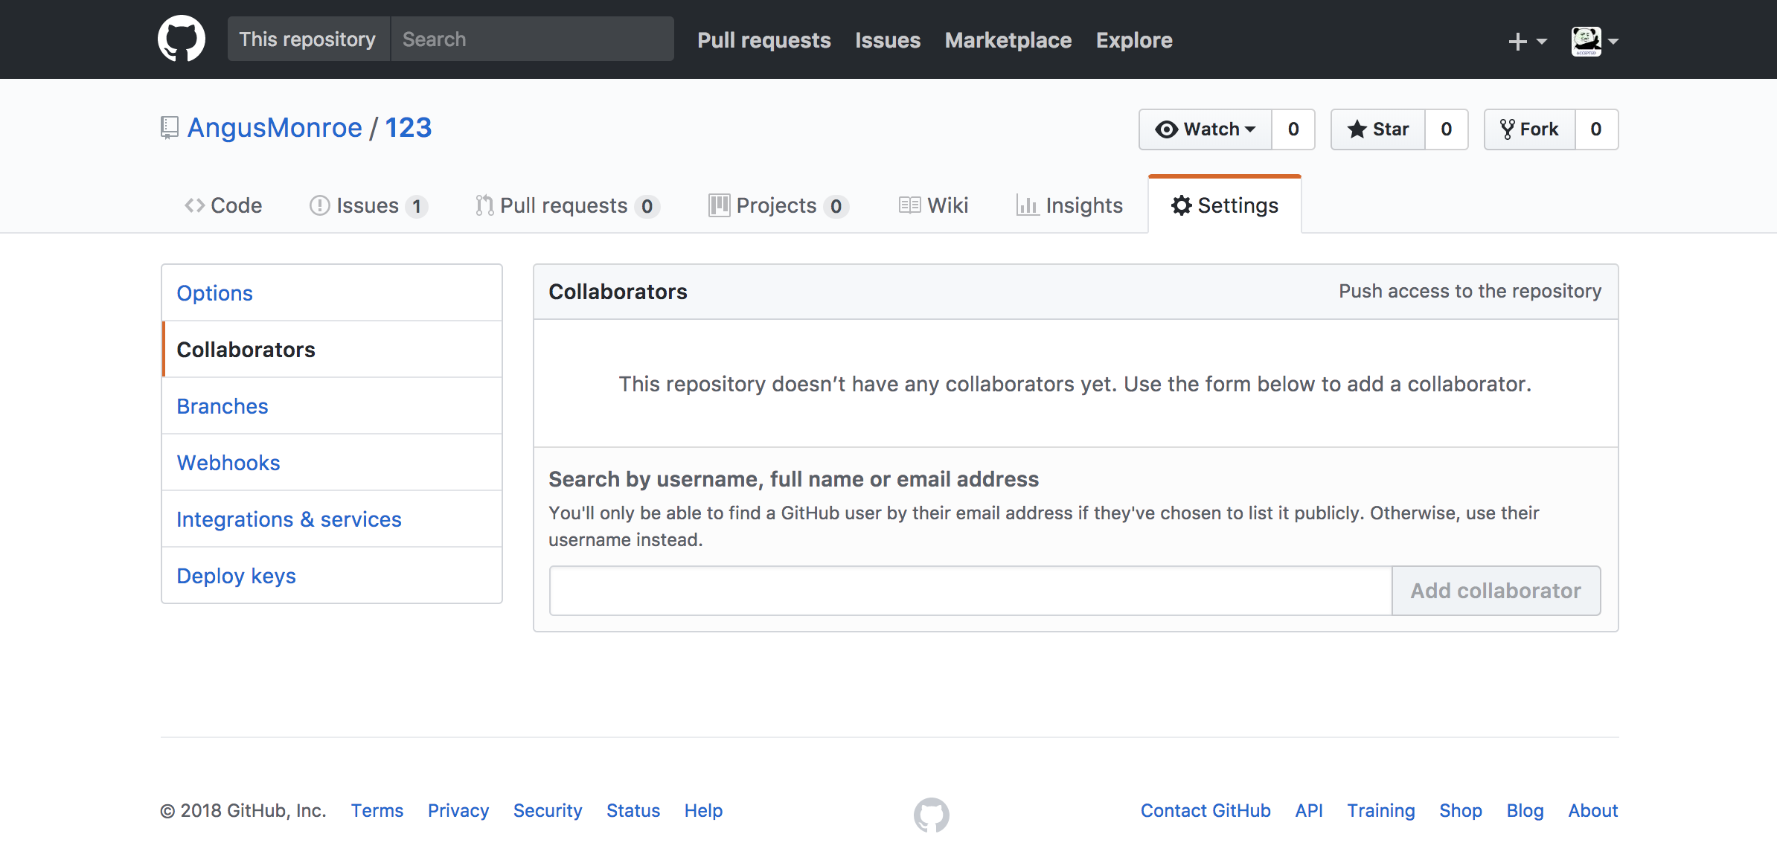Image resolution: width=1777 pixels, height=866 pixels.
Task: Fork the repository
Action: tap(1530, 129)
